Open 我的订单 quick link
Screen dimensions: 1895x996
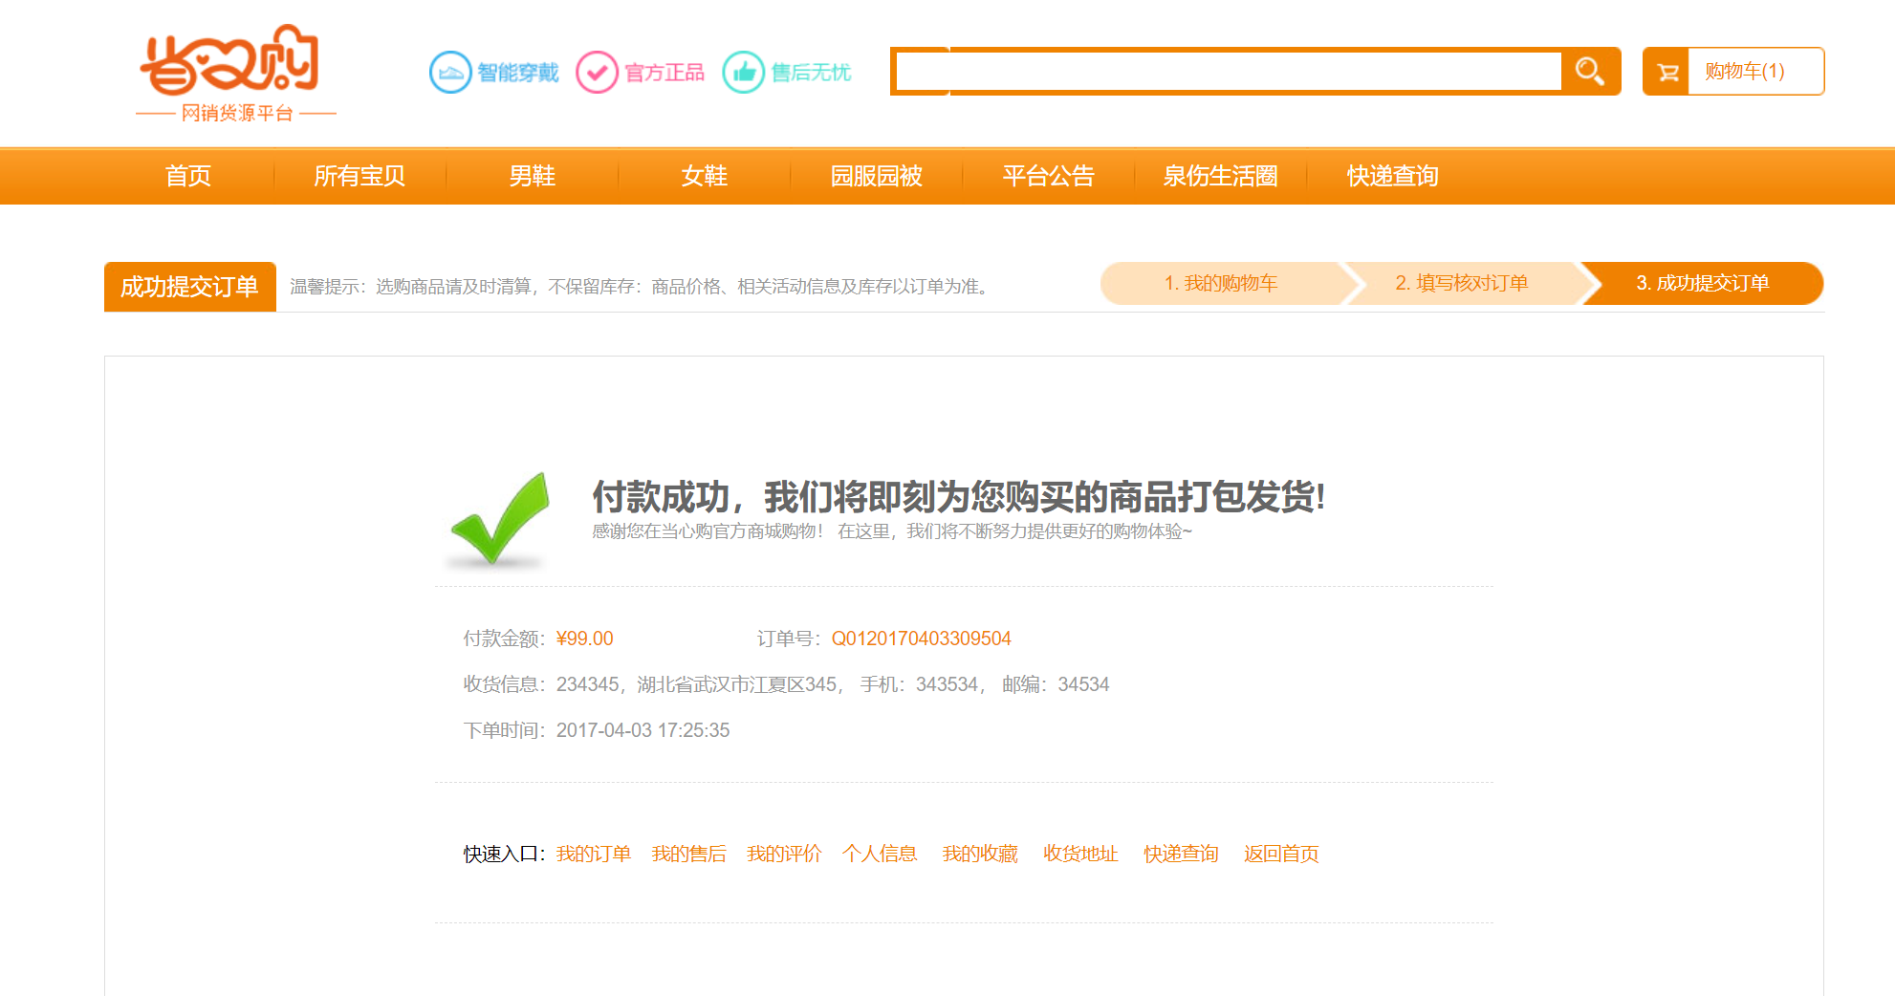pyautogui.click(x=594, y=854)
